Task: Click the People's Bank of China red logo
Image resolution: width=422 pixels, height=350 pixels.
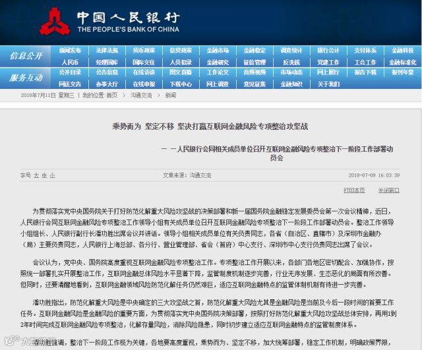Action: 55,22
